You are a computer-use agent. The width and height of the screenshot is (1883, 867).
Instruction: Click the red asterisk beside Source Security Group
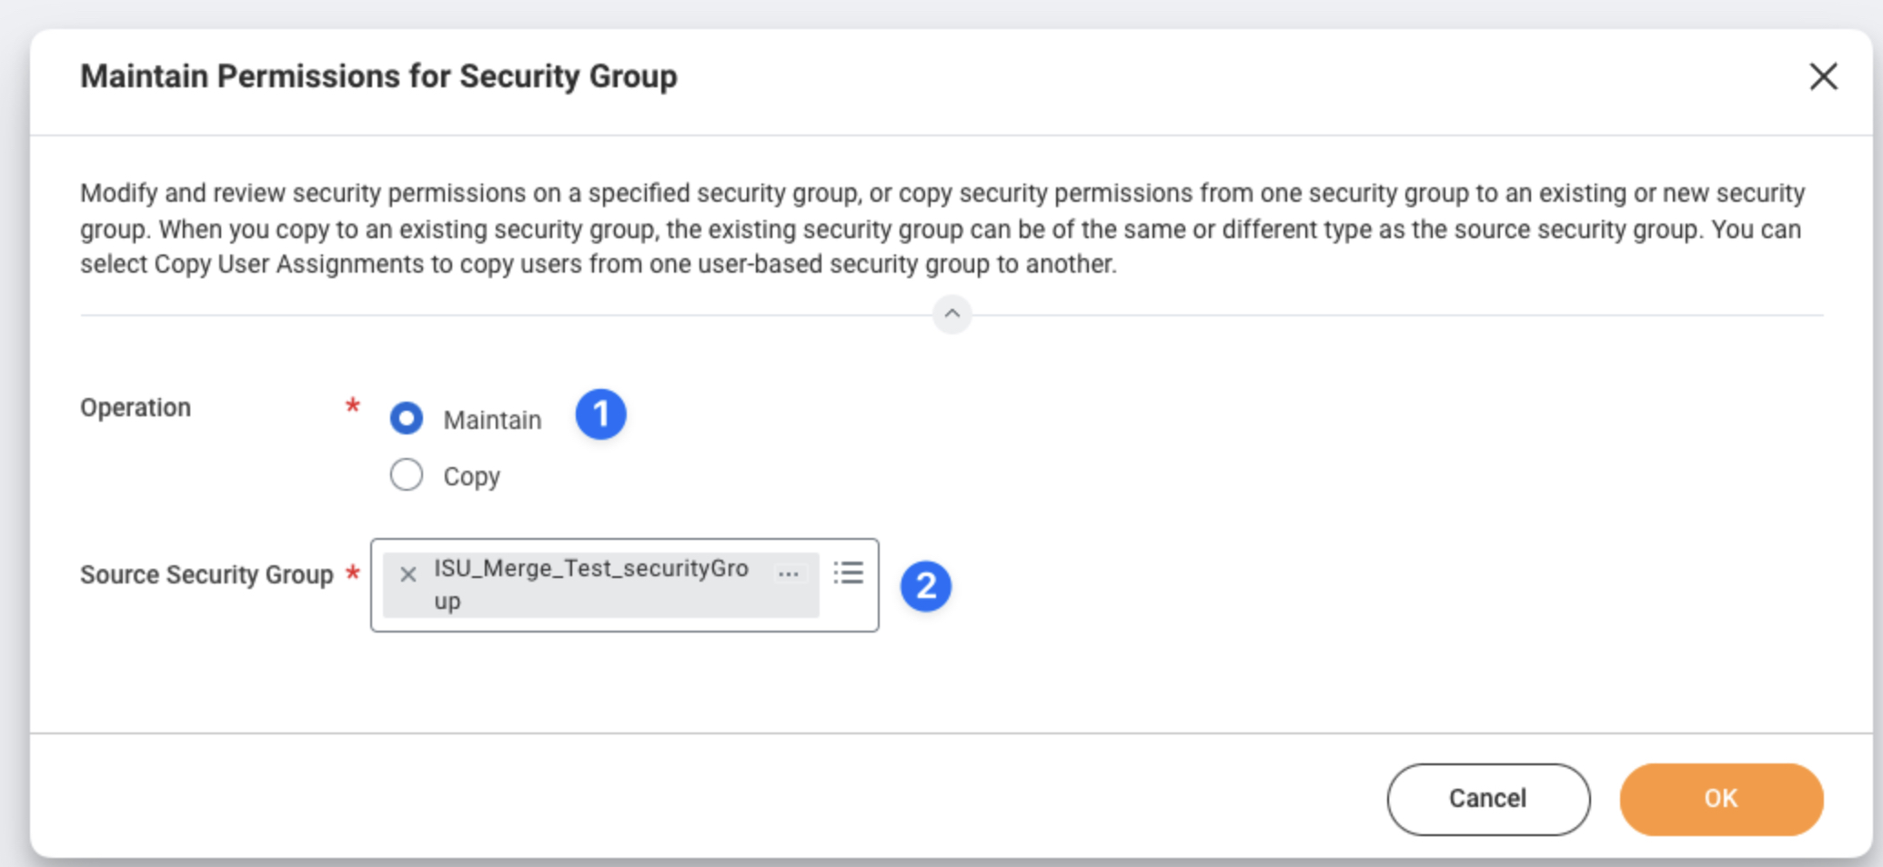(x=353, y=573)
